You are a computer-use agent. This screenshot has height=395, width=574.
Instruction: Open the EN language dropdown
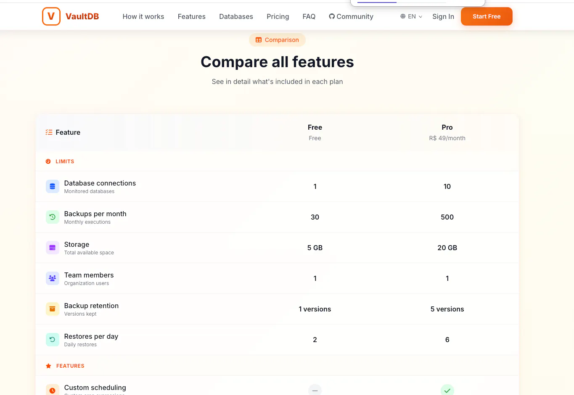click(411, 16)
